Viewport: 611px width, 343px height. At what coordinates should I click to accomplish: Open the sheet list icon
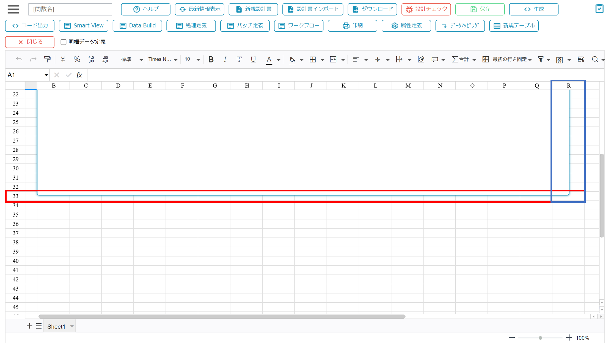(38, 326)
